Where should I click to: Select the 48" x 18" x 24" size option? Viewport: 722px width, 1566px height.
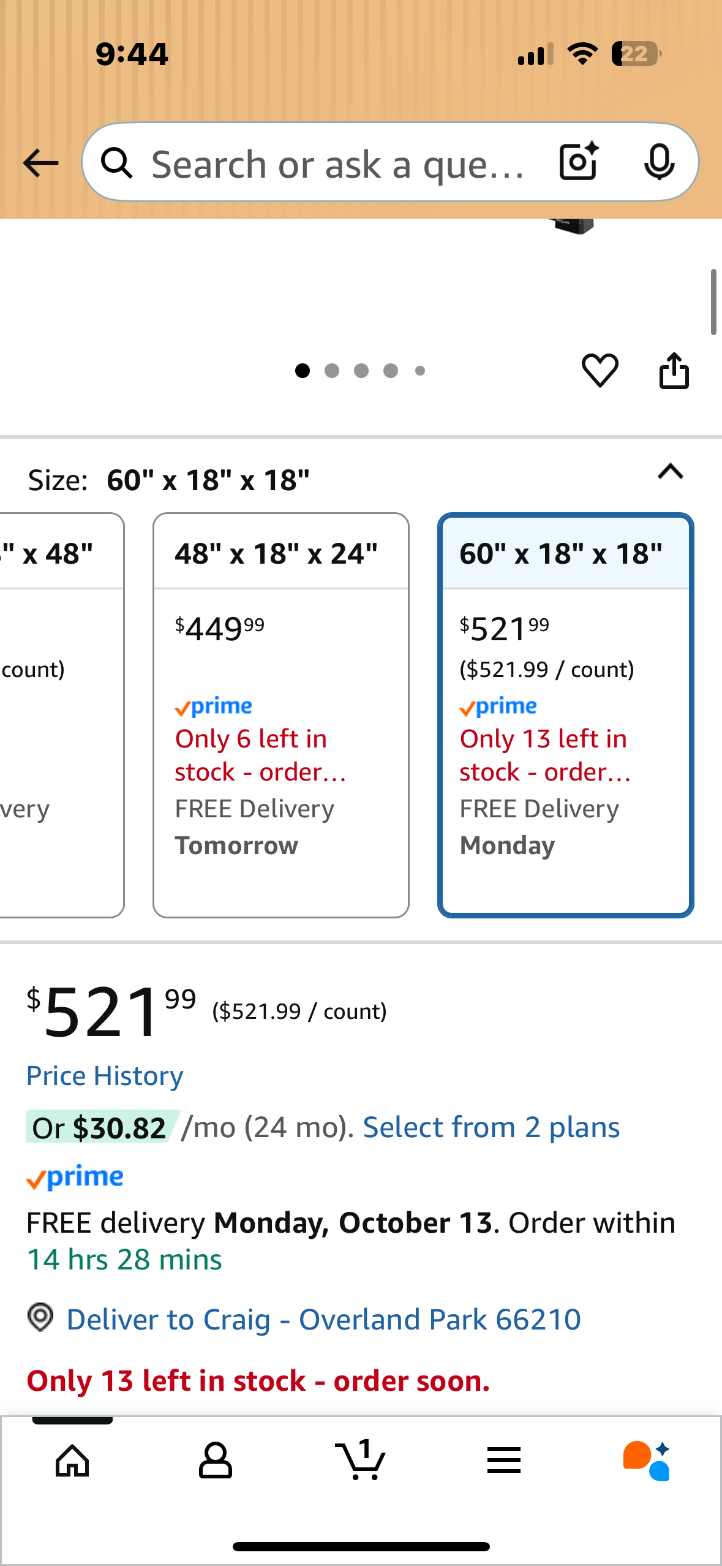[280, 714]
